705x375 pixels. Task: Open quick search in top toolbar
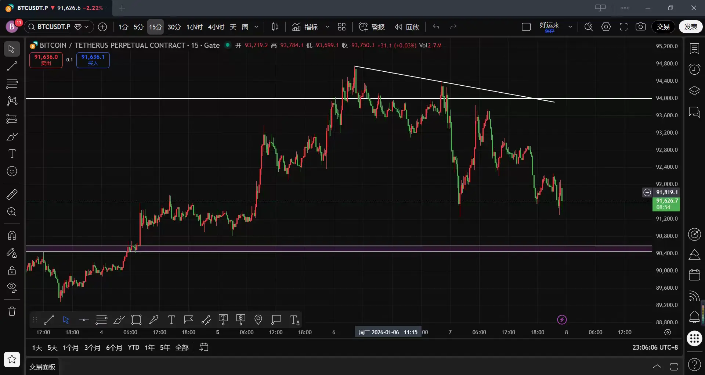click(x=589, y=27)
